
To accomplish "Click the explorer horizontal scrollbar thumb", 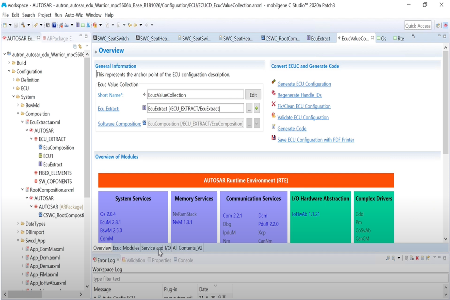I will (25, 294).
